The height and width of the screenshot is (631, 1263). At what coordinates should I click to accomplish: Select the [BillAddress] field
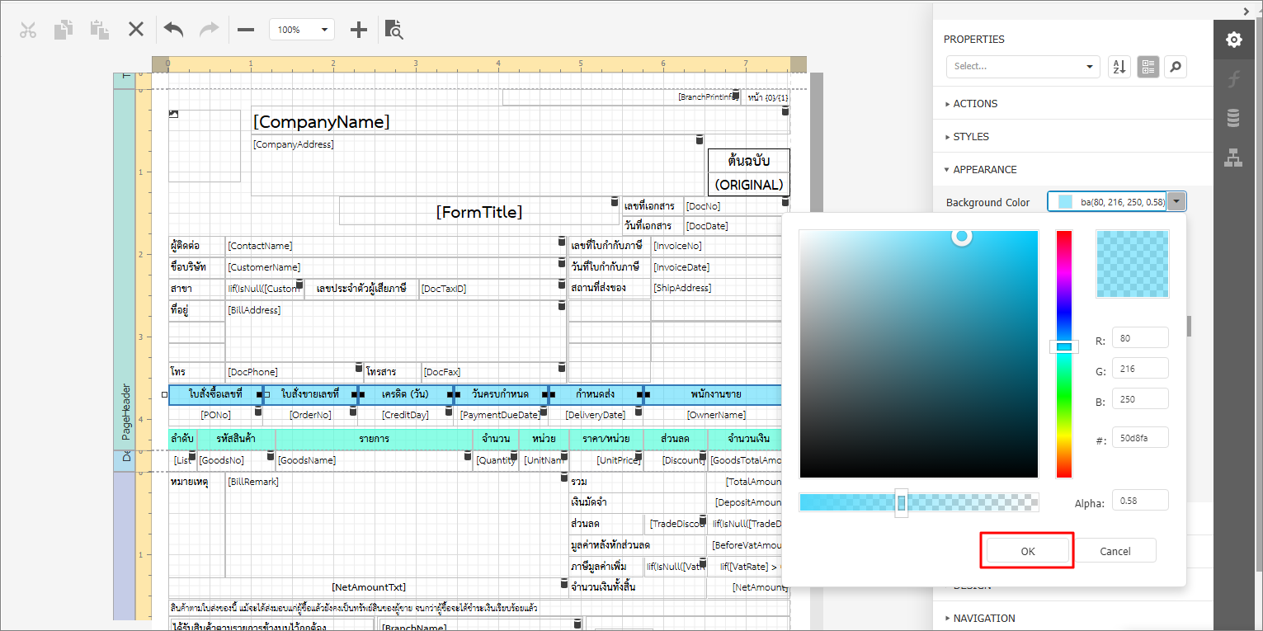395,331
